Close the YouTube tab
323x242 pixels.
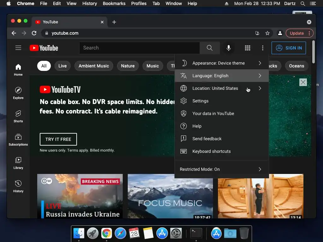click(102, 22)
